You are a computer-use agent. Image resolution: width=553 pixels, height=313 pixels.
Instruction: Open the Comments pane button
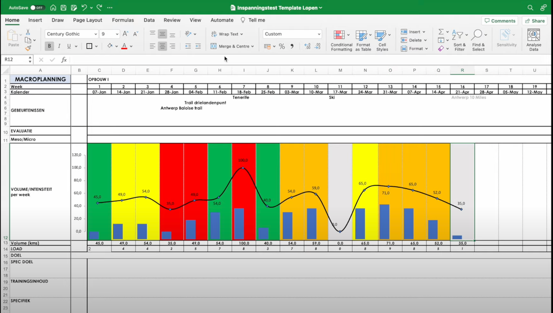click(x=500, y=21)
